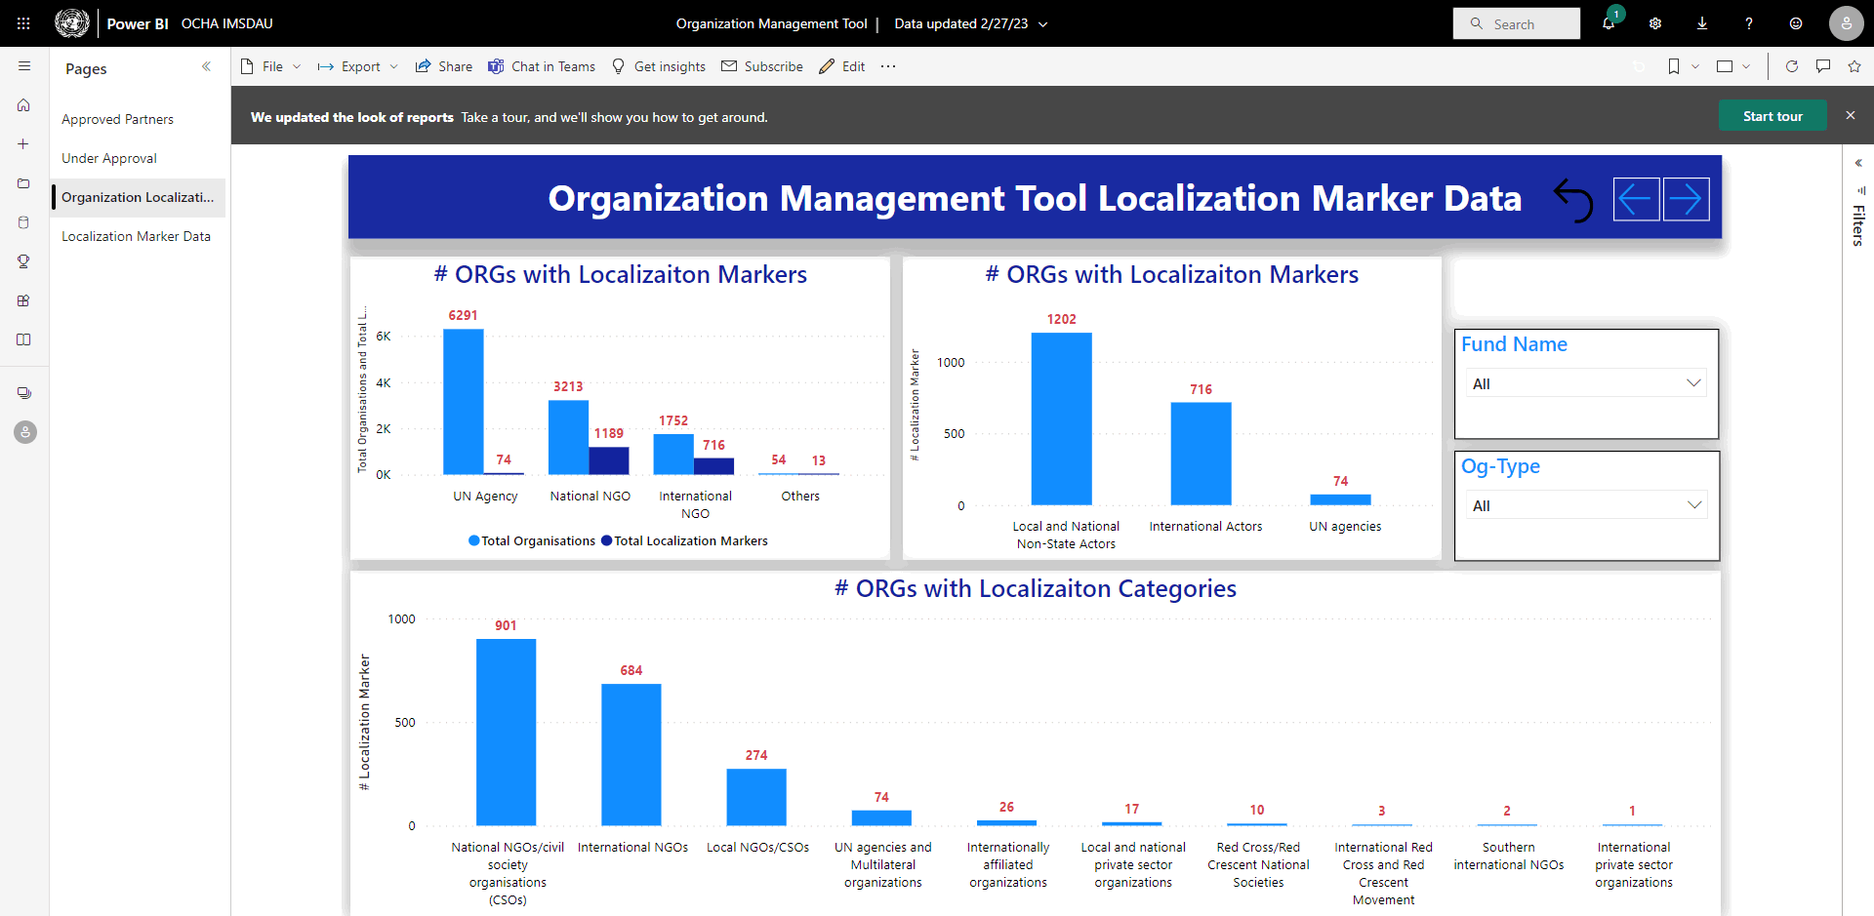Go to previous report page arrow
Image resolution: width=1874 pixels, height=916 pixels.
pos(1636,200)
